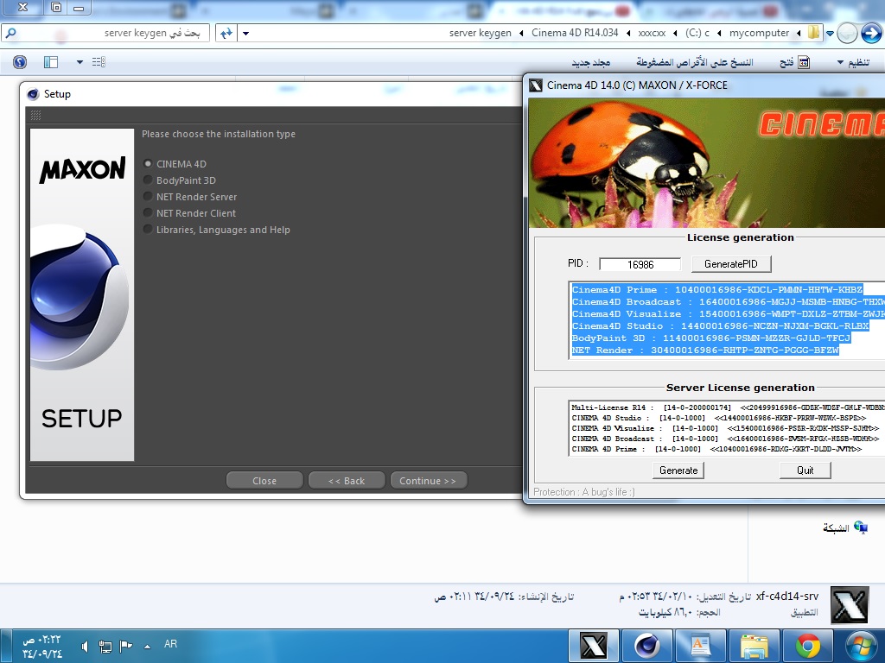
Task: Click the change view icon in Explorer toolbar
Action: tap(99, 62)
